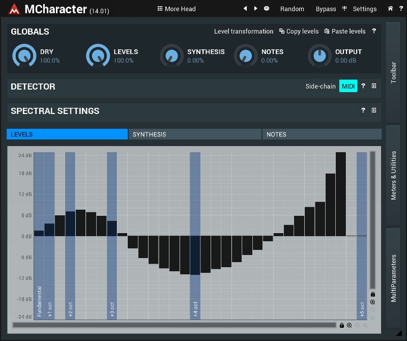Toggle the MIDI detector button

(348, 86)
